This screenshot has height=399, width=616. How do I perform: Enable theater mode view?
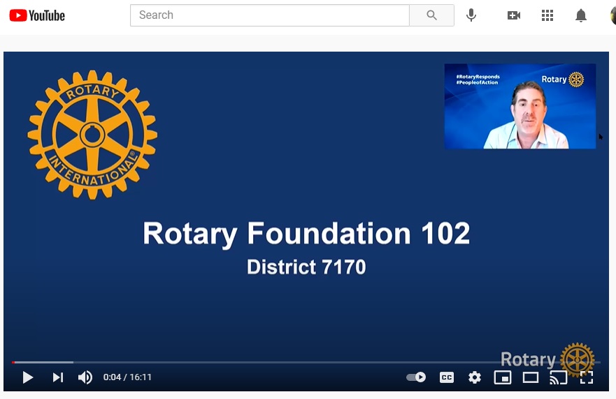click(531, 377)
